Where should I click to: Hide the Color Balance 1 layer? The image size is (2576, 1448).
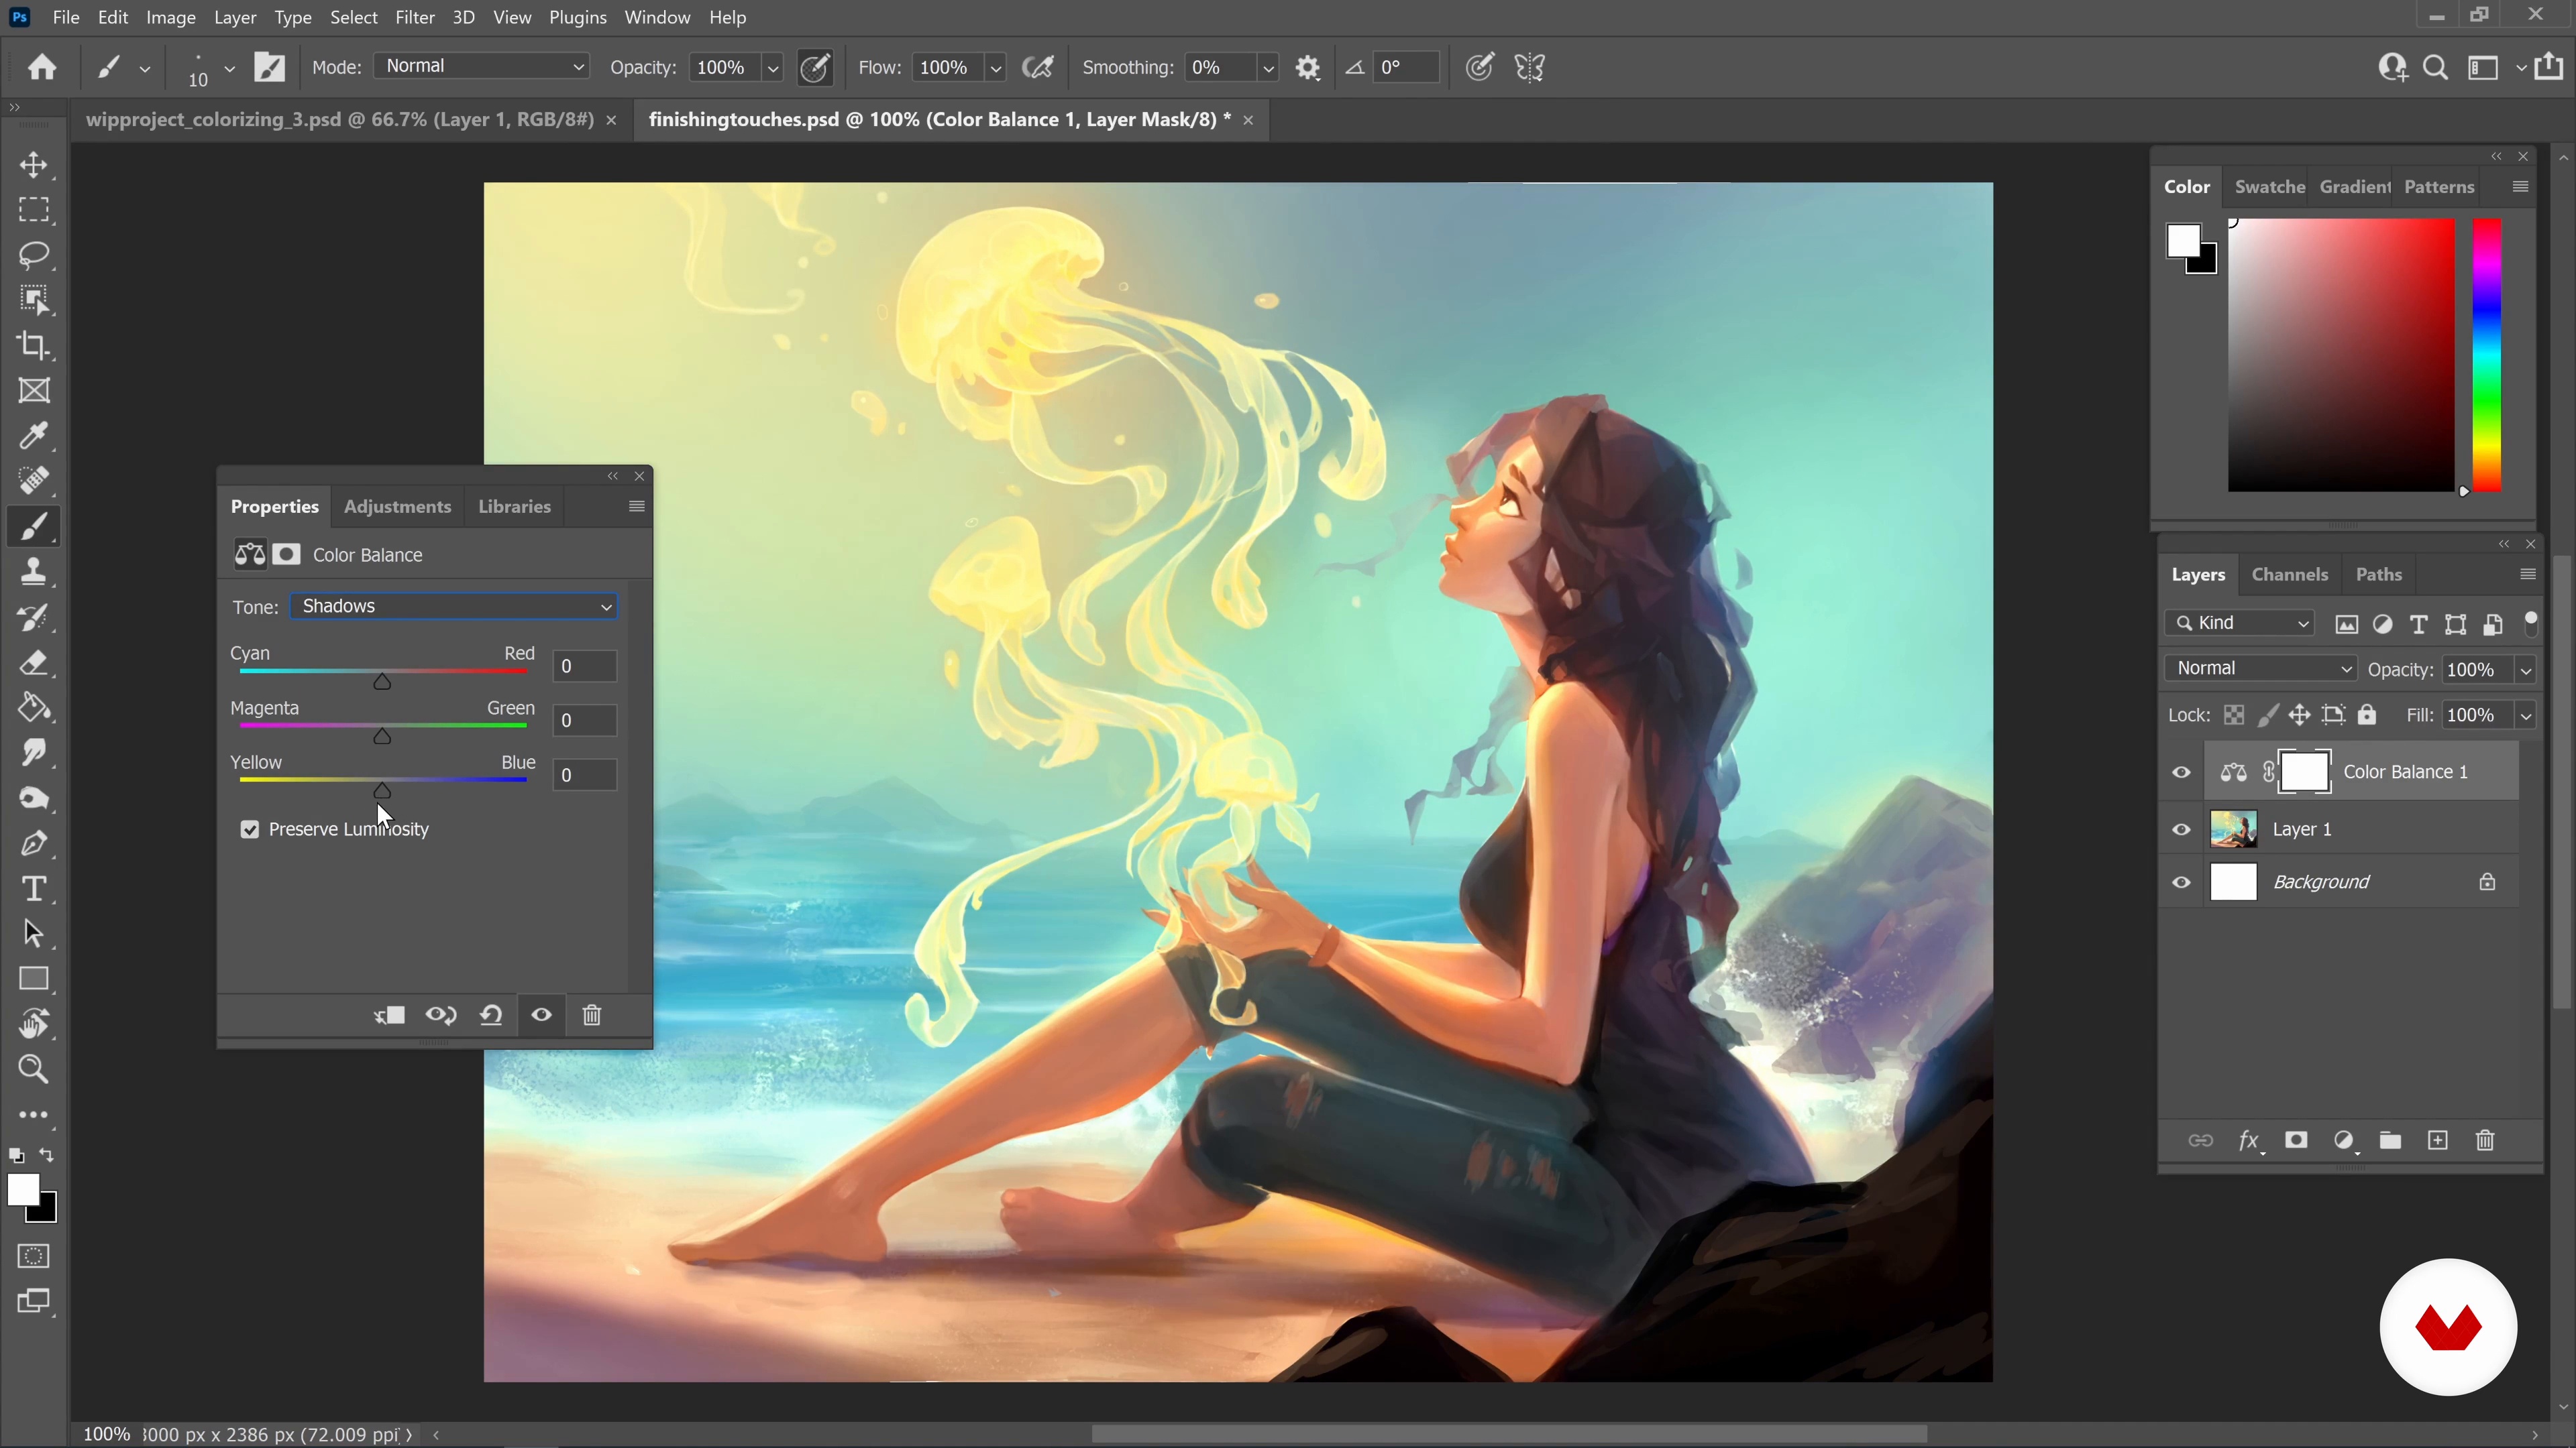(2181, 772)
